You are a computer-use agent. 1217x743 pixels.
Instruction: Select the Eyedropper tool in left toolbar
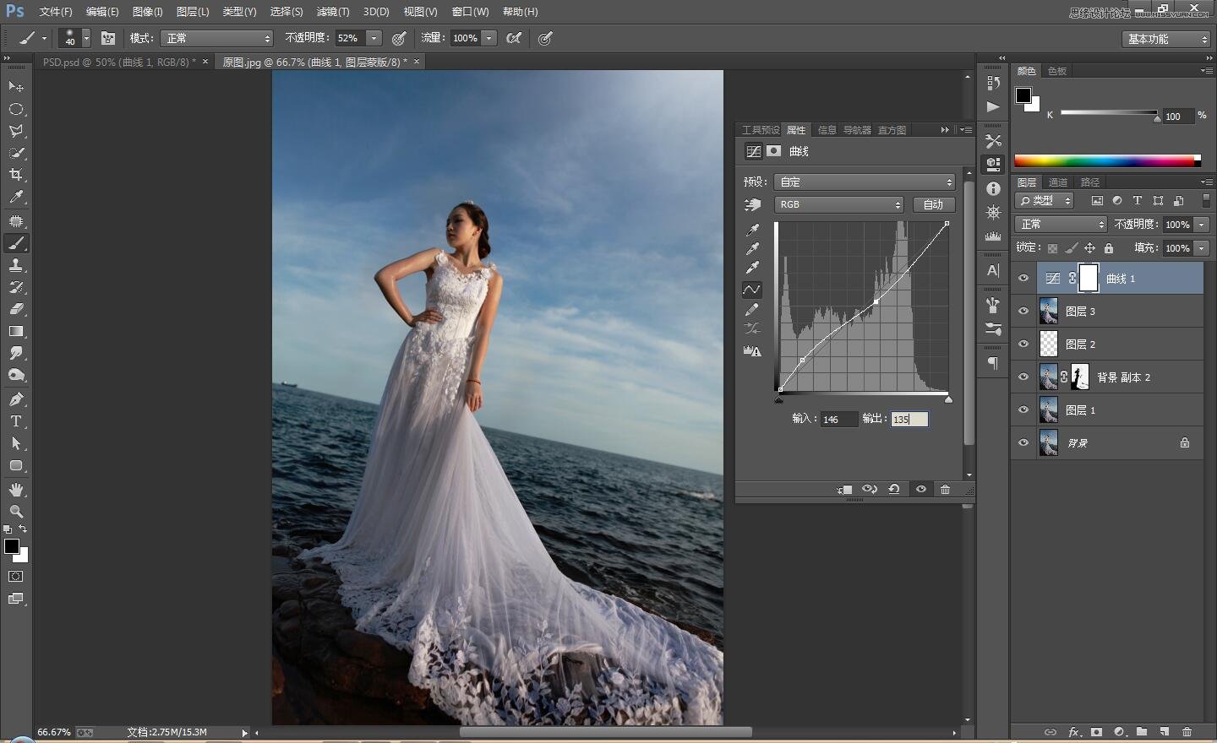click(x=16, y=198)
